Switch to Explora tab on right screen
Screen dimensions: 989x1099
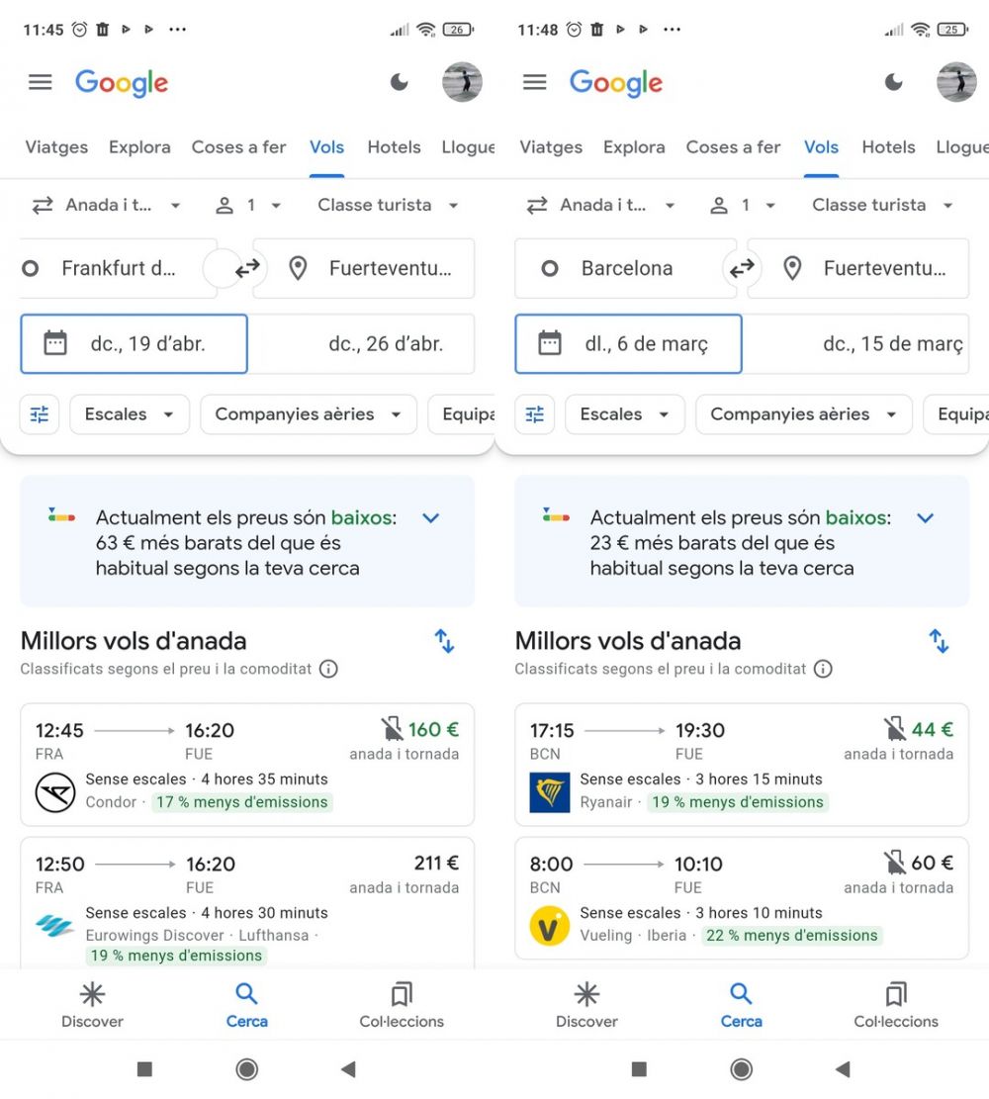[x=634, y=147]
